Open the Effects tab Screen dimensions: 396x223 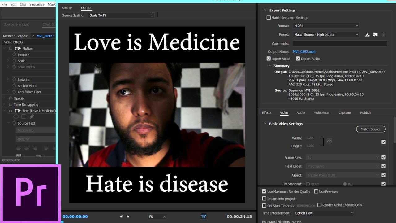pos(267,113)
